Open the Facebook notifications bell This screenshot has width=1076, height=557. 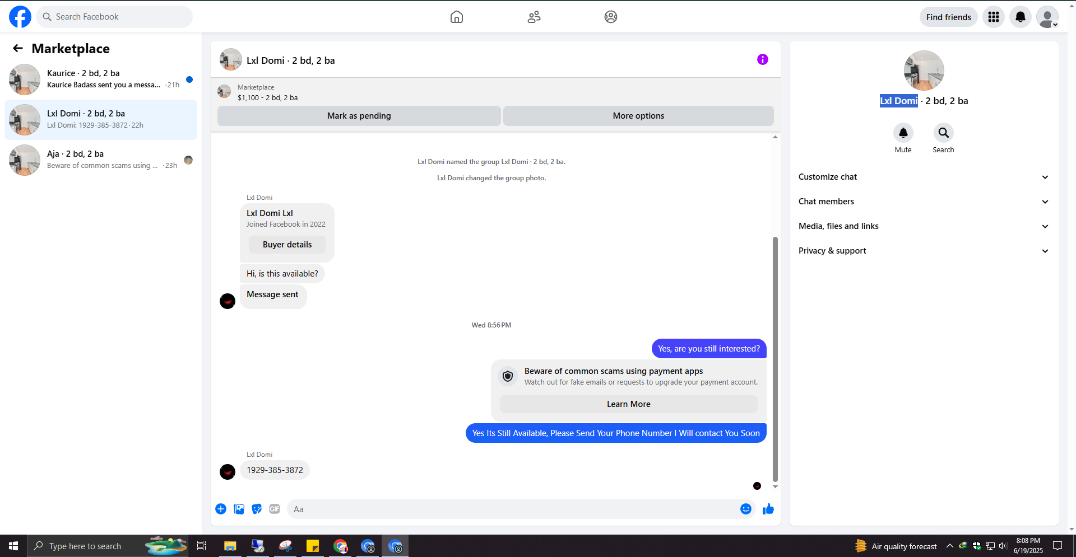click(x=1021, y=17)
